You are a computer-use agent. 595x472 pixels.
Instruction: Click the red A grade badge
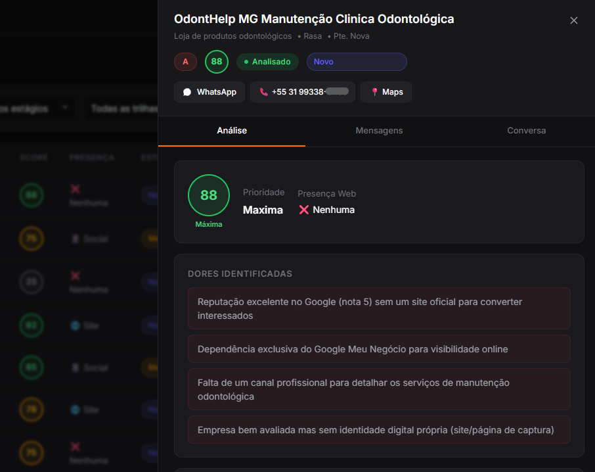click(x=186, y=62)
